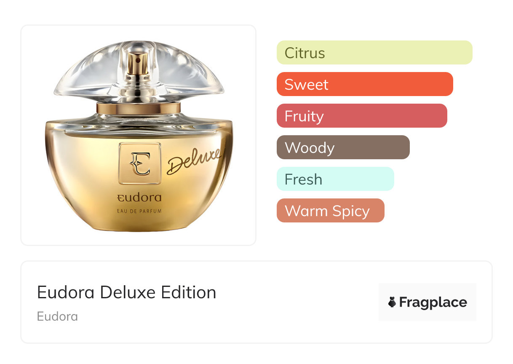Click the gold collar ring of bottle

tap(139, 109)
